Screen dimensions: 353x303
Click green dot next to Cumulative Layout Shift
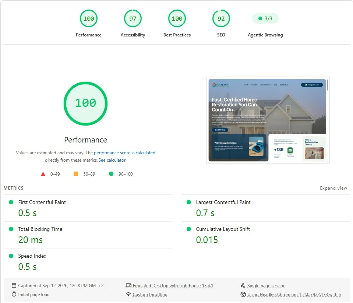[189, 229]
